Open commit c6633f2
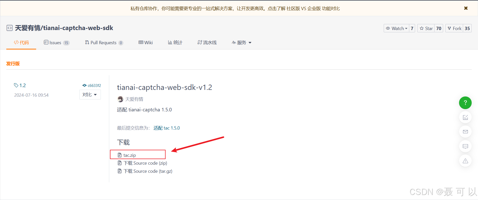478x200 pixels. [x=92, y=85]
